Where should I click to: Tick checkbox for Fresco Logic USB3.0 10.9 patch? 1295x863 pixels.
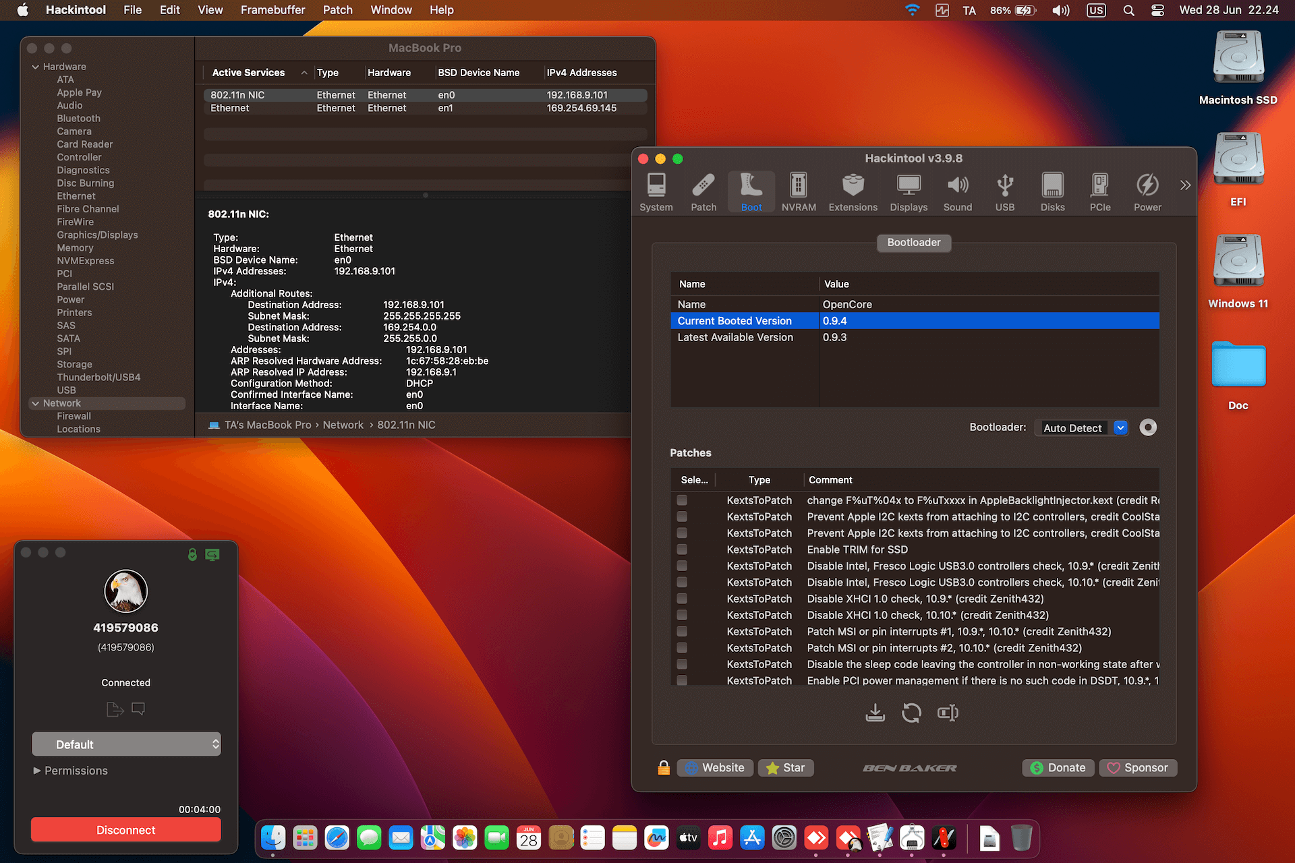click(x=682, y=566)
